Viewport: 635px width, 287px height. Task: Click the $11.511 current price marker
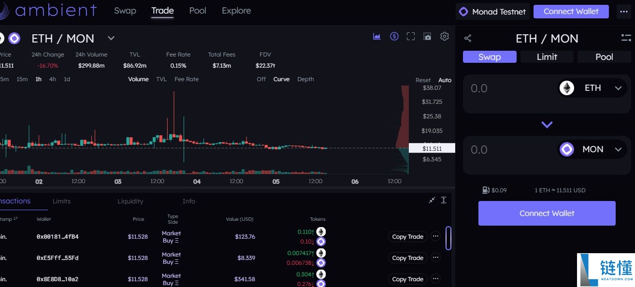[432, 148]
